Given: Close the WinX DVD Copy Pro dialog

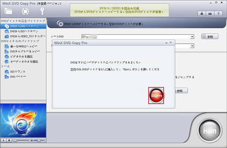Looking at the screenshot, I should coord(171,43).
